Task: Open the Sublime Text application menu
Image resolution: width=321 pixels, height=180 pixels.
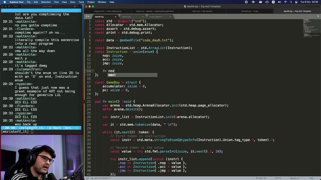Action: 17,2
